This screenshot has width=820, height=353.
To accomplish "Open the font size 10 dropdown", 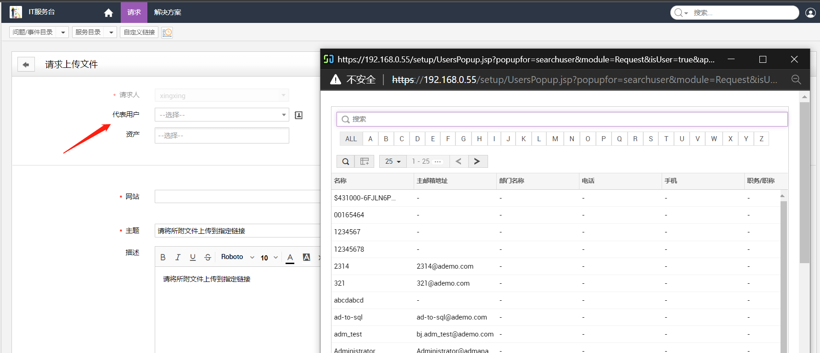I will (x=269, y=258).
